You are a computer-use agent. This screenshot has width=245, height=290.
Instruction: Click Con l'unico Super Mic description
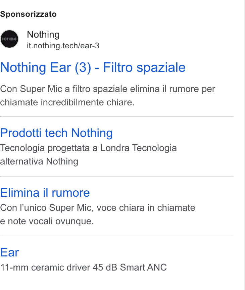point(98,208)
